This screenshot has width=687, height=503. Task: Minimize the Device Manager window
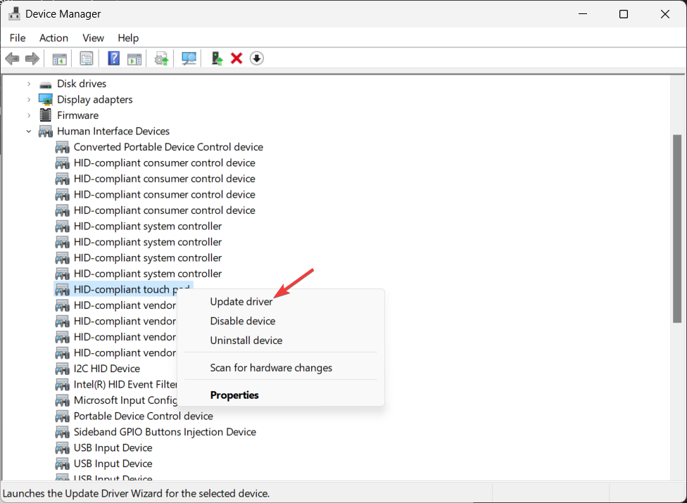pos(583,14)
